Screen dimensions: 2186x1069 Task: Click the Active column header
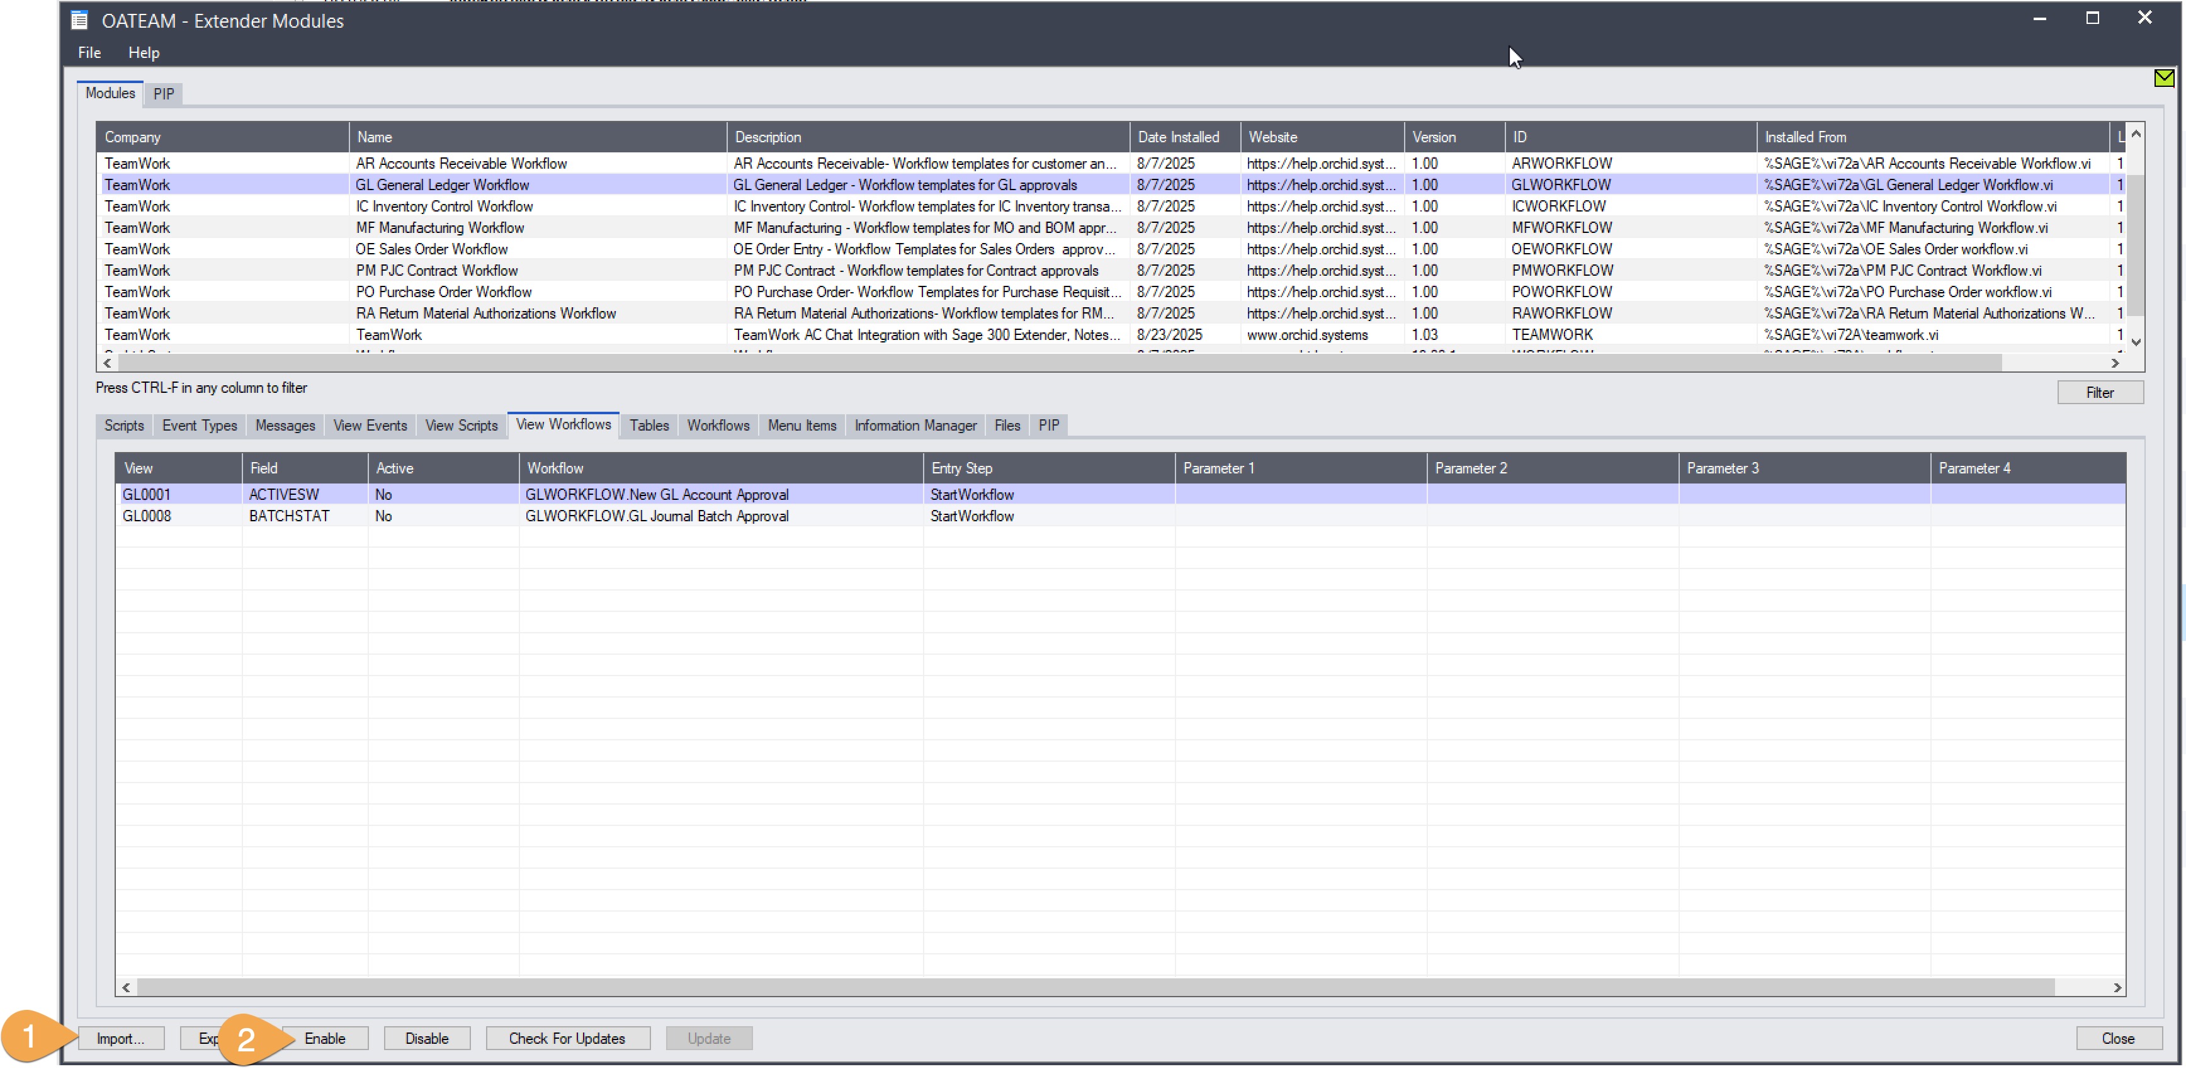443,468
